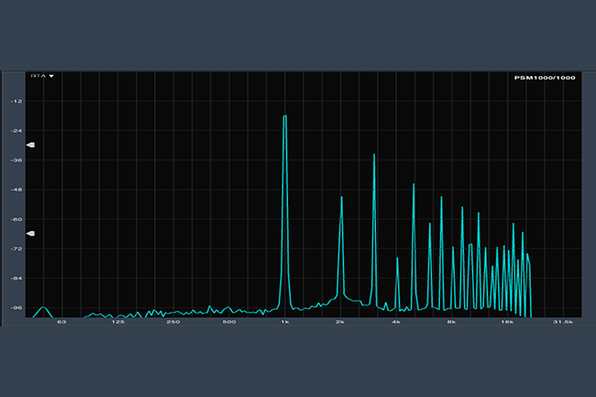This screenshot has height=397, width=596.
Task: Open the RTA mode dropdown
Action: [x=42, y=76]
